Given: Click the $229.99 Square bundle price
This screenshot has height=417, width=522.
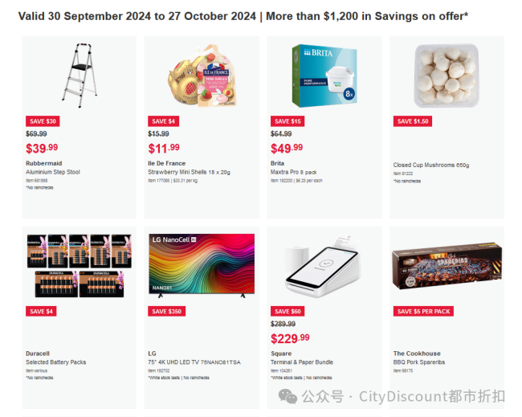Looking at the screenshot, I should click(290, 338).
